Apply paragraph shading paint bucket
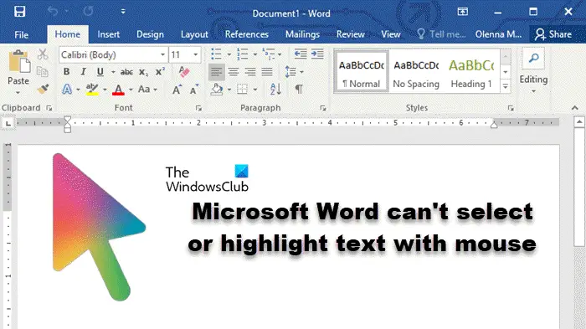The width and height of the screenshot is (586, 329). pos(217,90)
